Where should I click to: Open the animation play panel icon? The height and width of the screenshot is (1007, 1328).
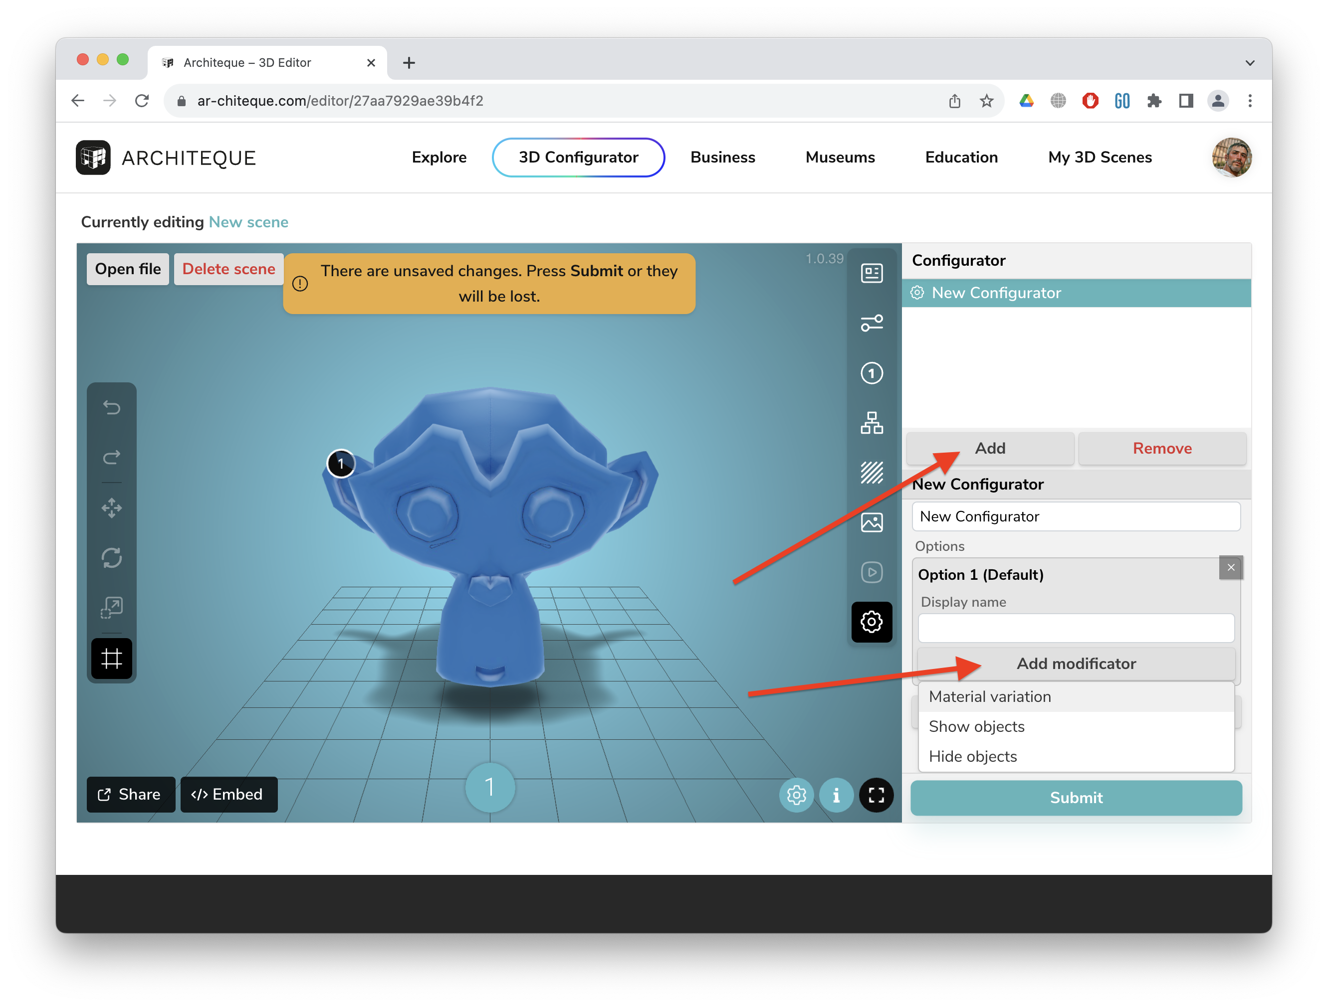click(871, 572)
